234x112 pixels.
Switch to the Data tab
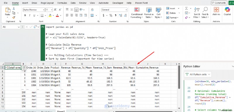coord(73,3)
